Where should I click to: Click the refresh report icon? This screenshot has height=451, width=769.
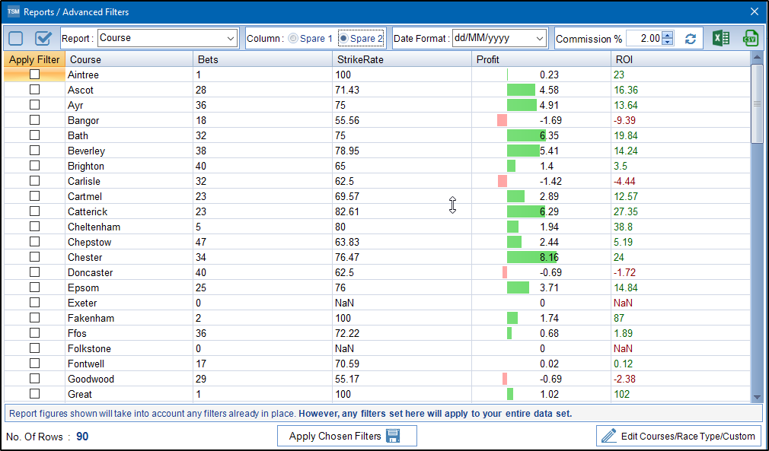click(x=691, y=39)
